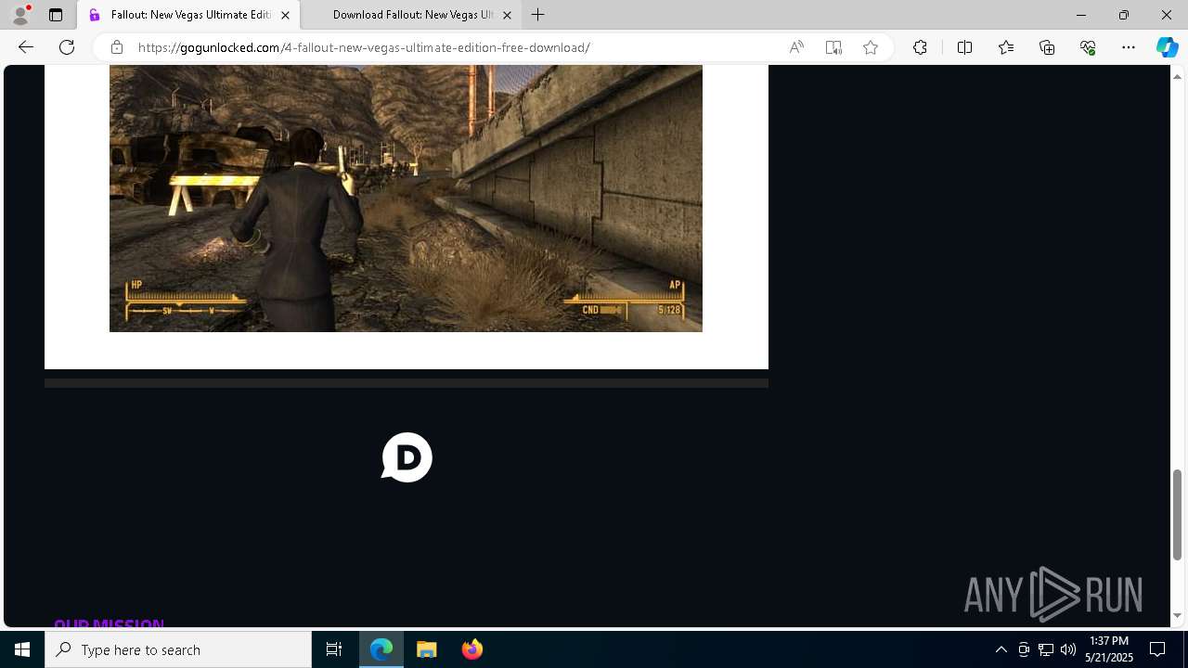Close the Fallout: New Vegas Ultimate Edition tab
Screen dimensions: 1188x668
pyautogui.click(x=285, y=15)
